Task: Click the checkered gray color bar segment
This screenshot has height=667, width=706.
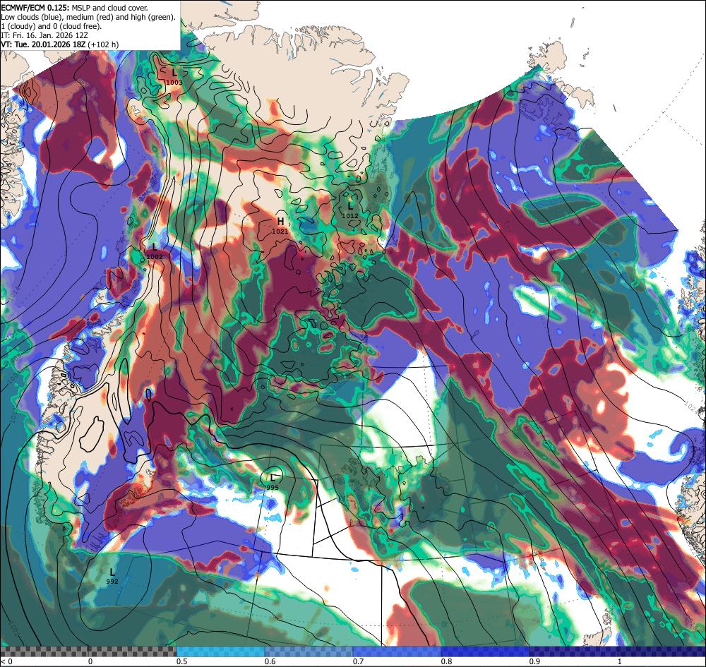Action: pos(88,651)
